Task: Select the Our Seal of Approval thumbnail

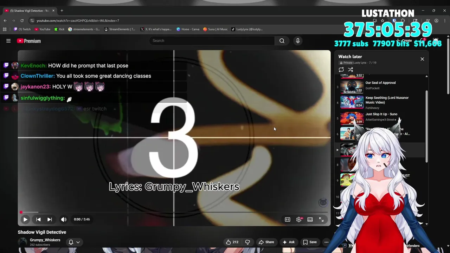Action: click(x=352, y=87)
